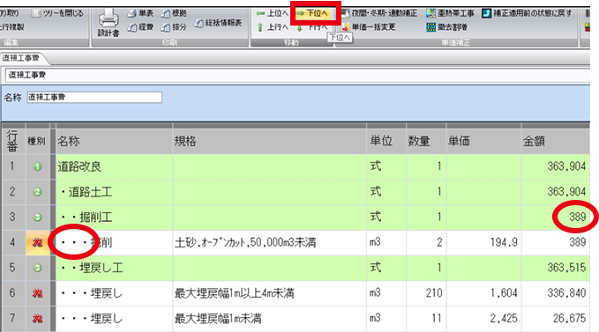This screenshot has width=599, height=332.
Task: Print the 単表 report
Action: coord(140,14)
